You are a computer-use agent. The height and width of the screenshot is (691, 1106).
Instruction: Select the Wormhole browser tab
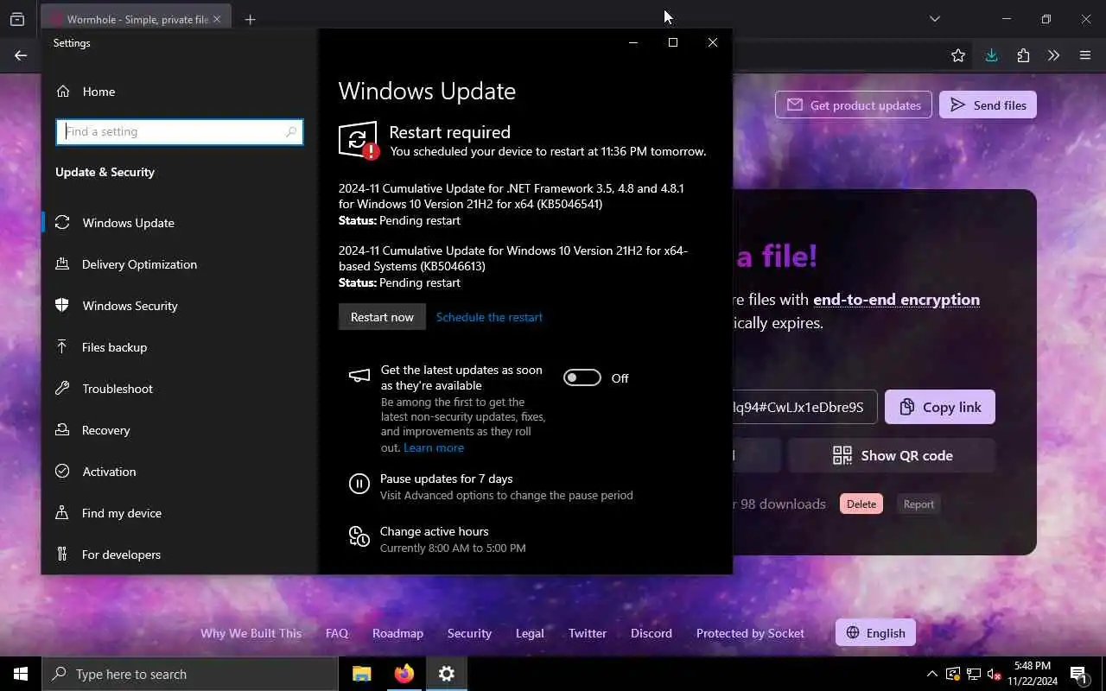point(134,19)
